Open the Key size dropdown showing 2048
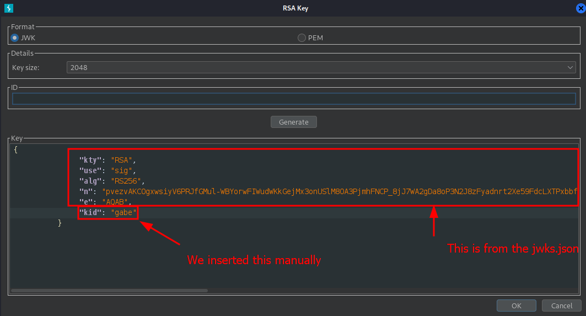The width and height of the screenshot is (586, 316). coord(321,67)
